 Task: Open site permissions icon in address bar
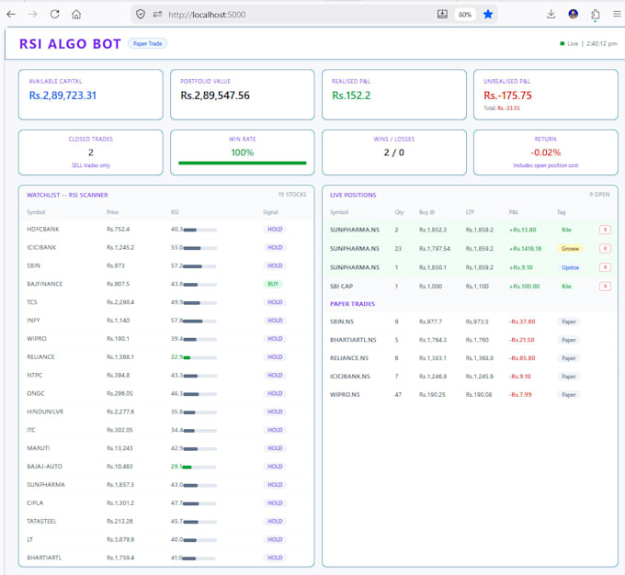coord(157,15)
